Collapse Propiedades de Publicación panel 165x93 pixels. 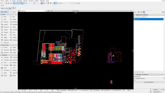135,75
